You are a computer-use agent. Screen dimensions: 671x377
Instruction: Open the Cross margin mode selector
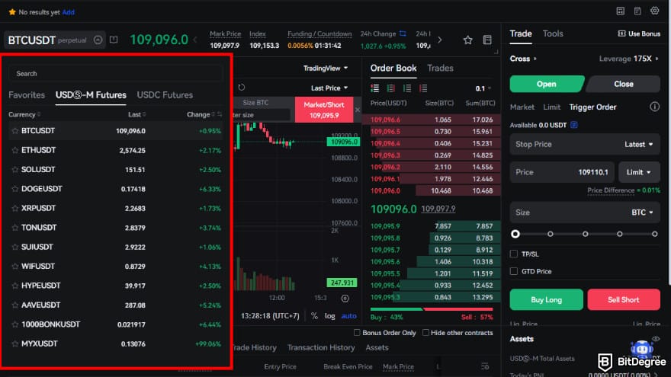tap(523, 59)
